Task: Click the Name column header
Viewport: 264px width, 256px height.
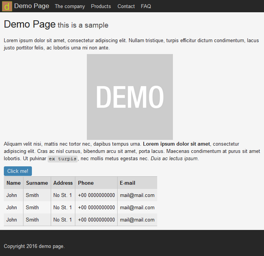Action: 13,183
